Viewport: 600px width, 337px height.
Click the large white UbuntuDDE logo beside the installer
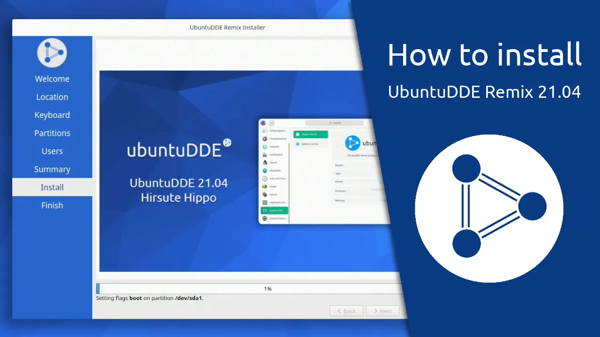[x=489, y=208]
